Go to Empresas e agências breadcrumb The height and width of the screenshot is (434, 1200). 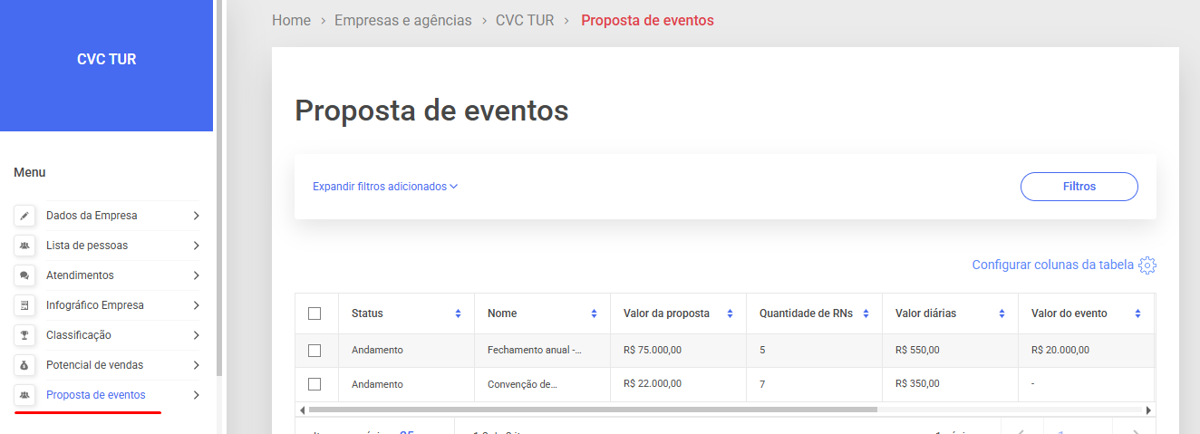403,20
